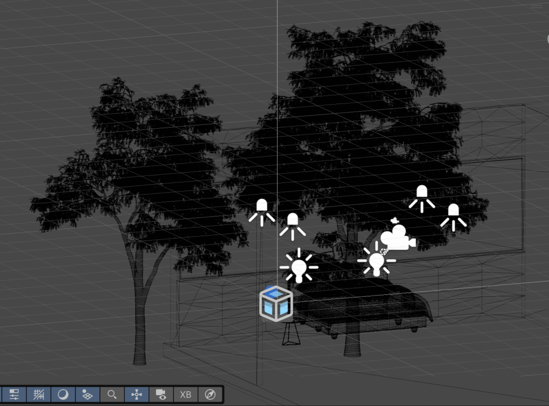The image size is (549, 406).
Task: Click the compass navigation button
Action: click(210, 395)
